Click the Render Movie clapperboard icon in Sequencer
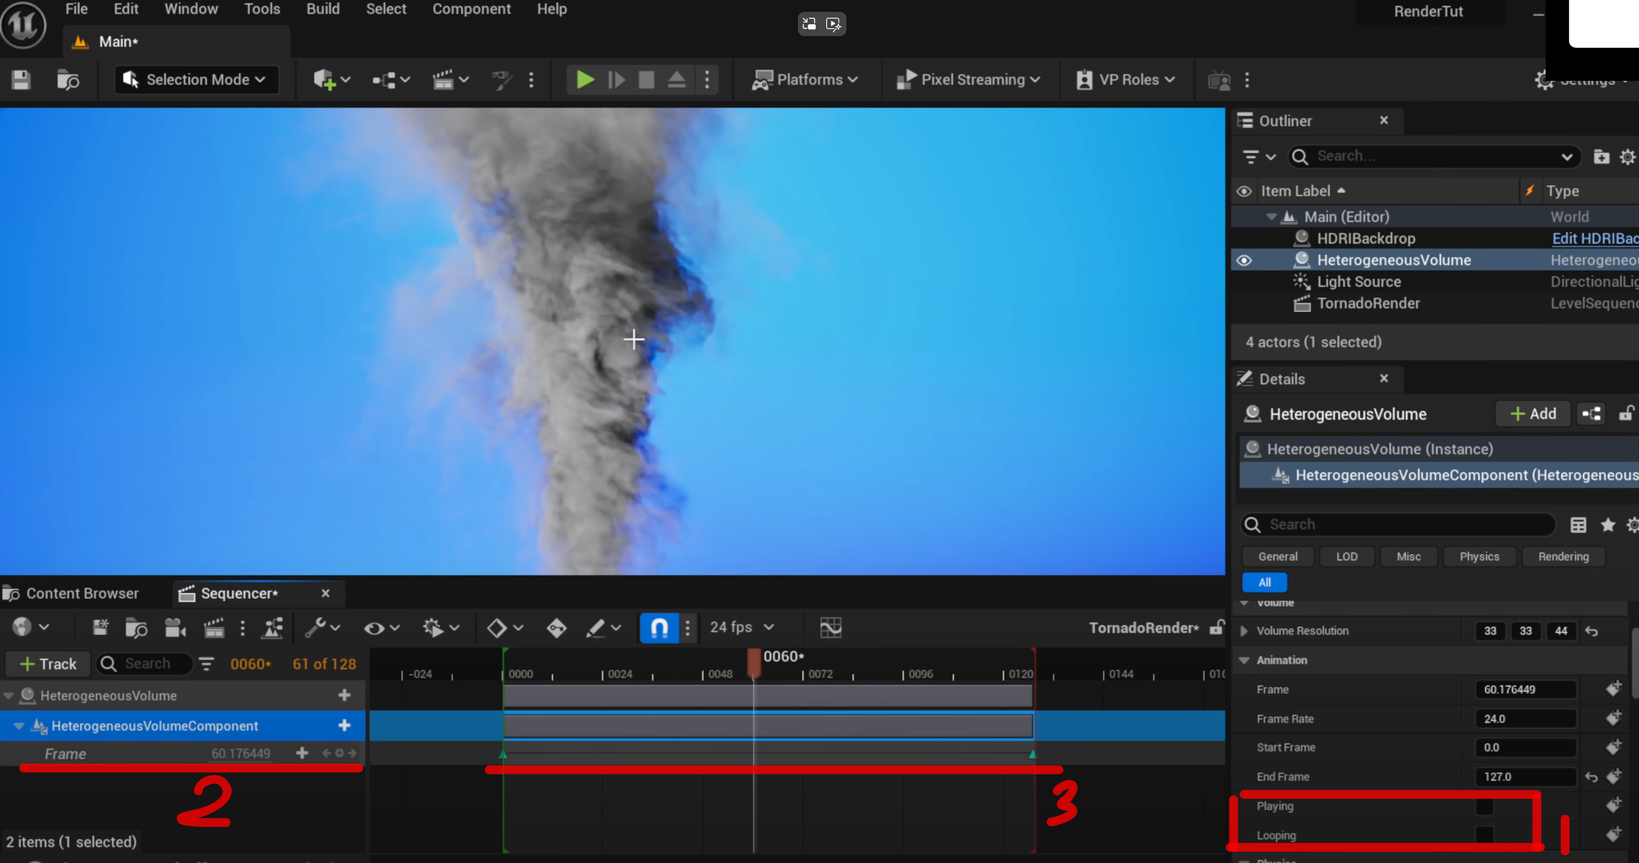 pyautogui.click(x=214, y=628)
